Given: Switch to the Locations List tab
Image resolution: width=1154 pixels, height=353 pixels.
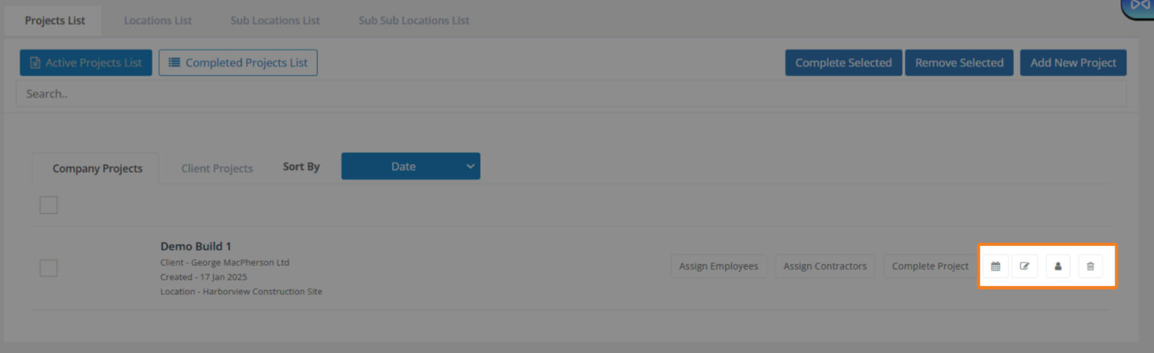Looking at the screenshot, I should pyautogui.click(x=158, y=21).
